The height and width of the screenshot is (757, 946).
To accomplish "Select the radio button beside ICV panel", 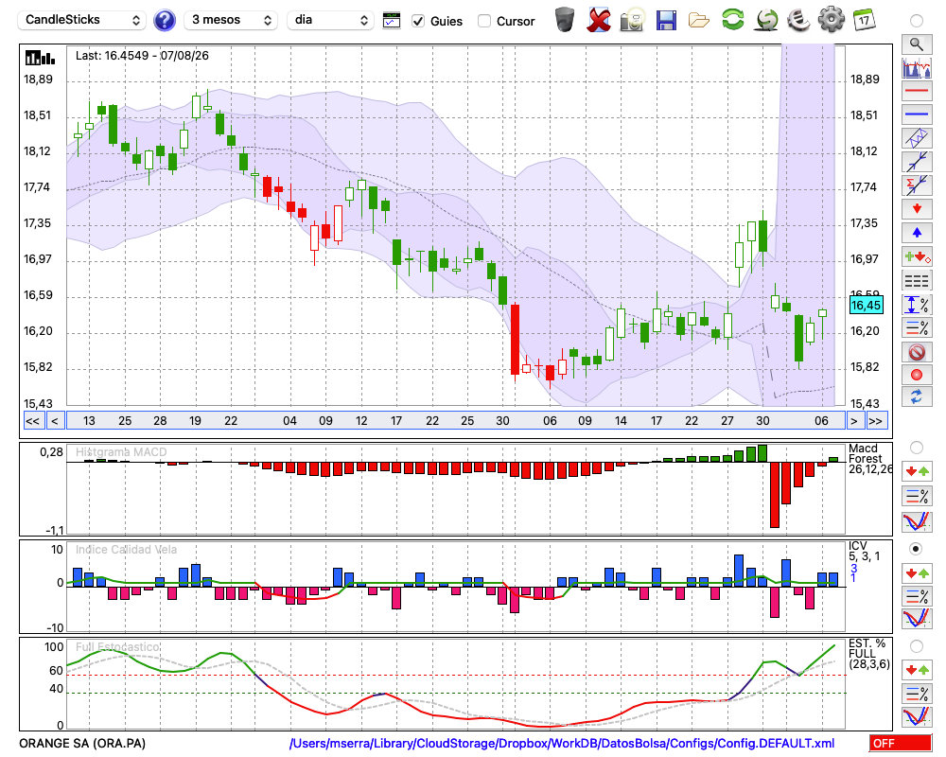I will 916,549.
